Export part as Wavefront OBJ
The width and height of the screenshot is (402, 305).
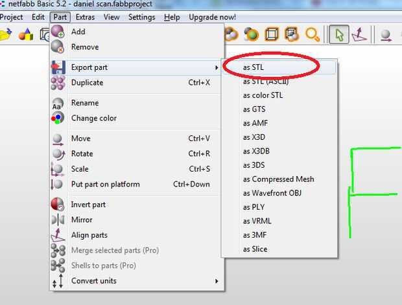[x=279, y=193]
